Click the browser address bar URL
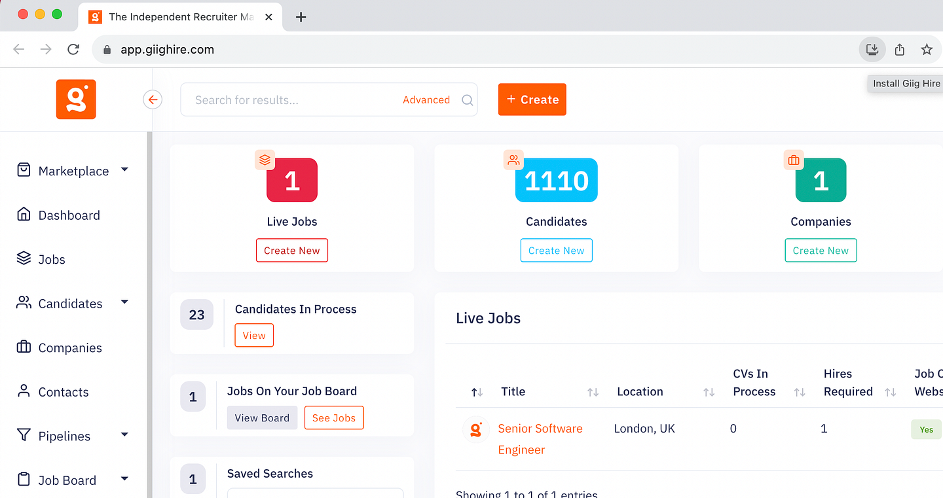Screen dimensions: 943x498 (167, 50)
